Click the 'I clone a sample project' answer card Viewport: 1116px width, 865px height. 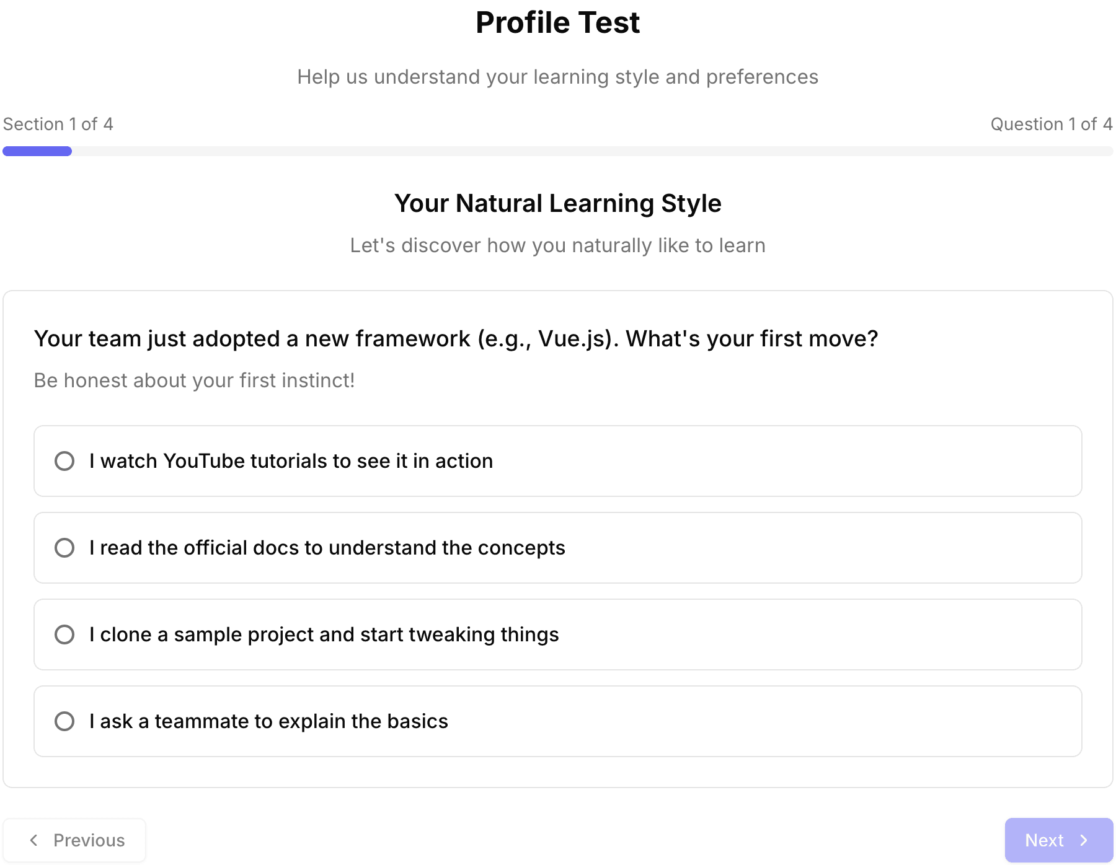558,634
